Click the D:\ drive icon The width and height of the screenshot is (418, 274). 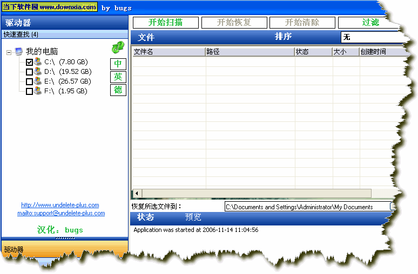coord(38,71)
